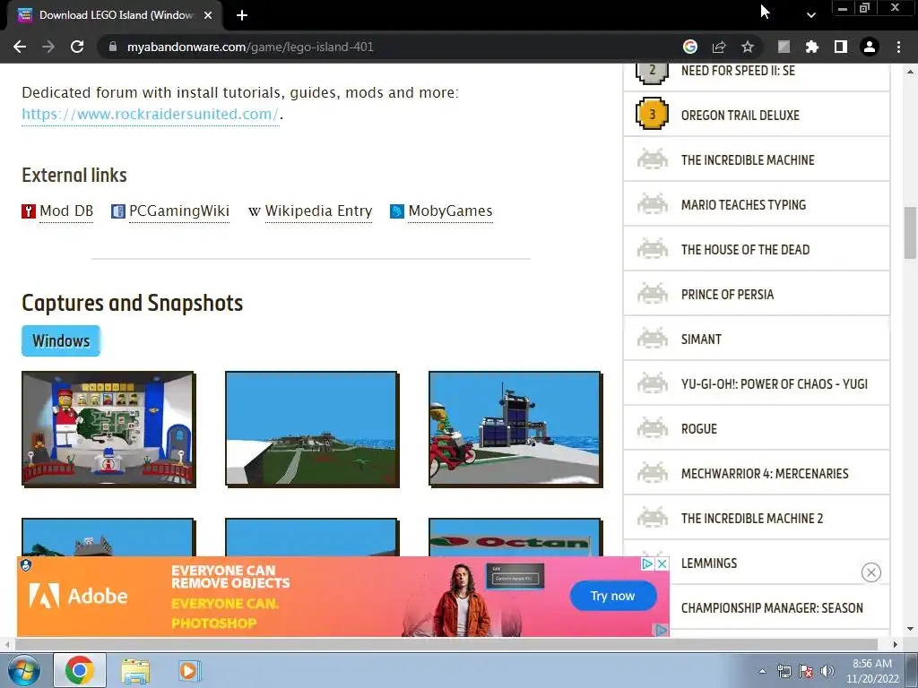
Task: Open the Action Center flag icon
Action: [x=806, y=671]
